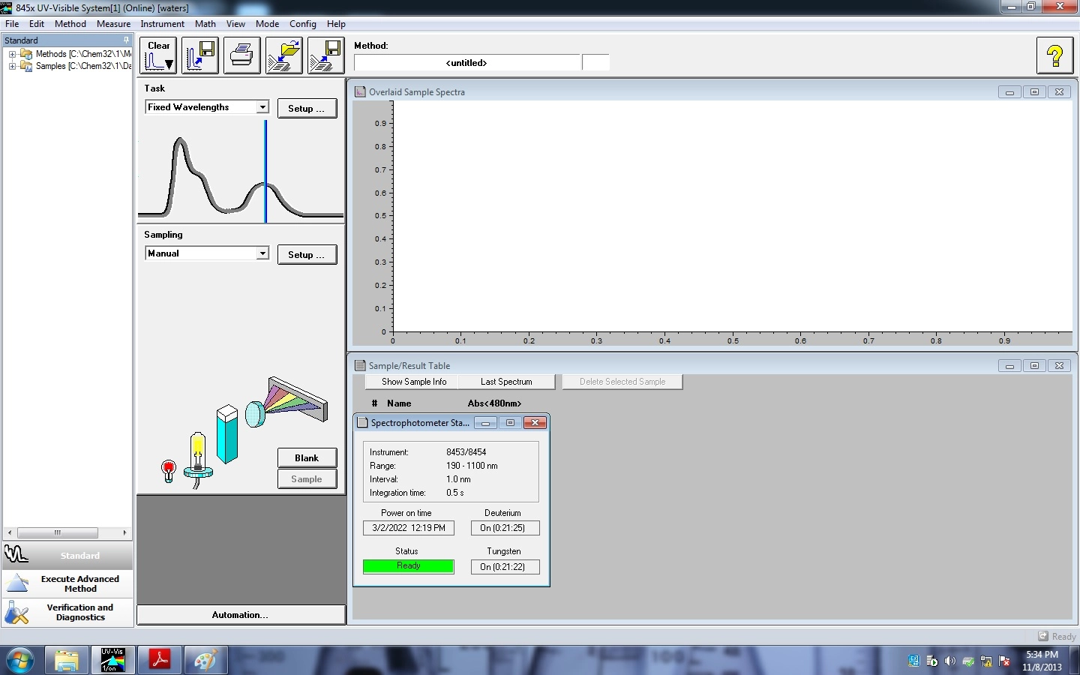1080x675 pixels.
Task: Open help with the question mark icon
Action: 1054,55
